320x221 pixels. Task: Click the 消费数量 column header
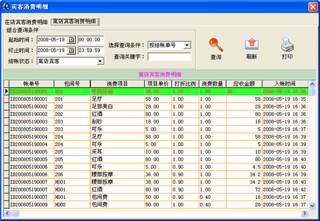tap(212, 84)
